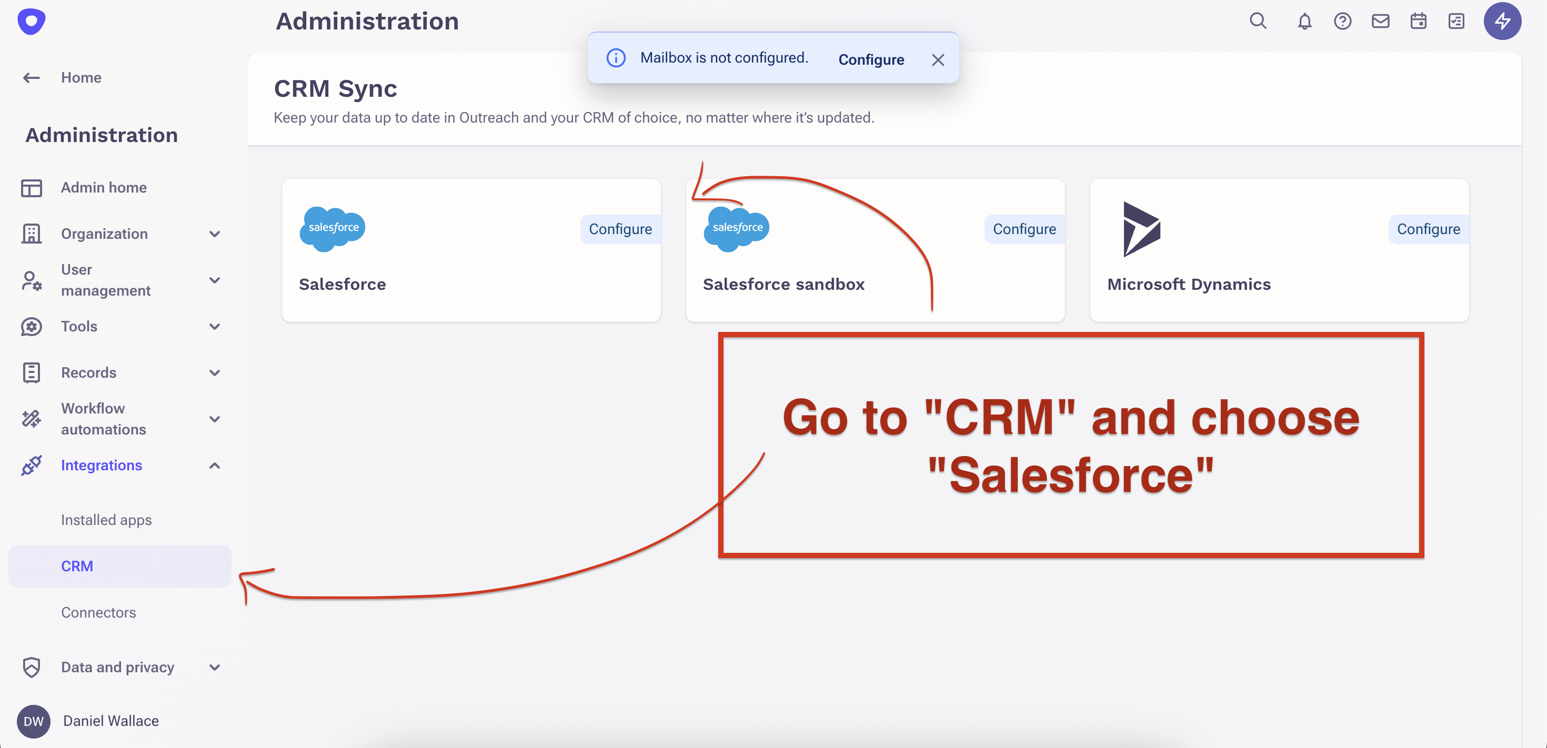The height and width of the screenshot is (748, 1547).
Task: Expand the Records section chevron
Action: pos(214,373)
